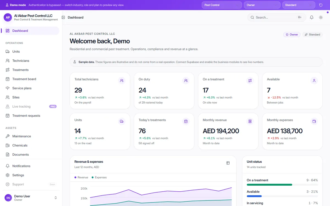Image resolution: width=330 pixels, height=206 pixels.
Task: Click the Today's treatments count 76
Action: click(x=142, y=131)
